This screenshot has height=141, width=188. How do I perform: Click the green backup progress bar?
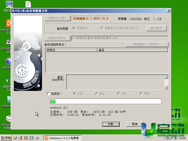106,102
